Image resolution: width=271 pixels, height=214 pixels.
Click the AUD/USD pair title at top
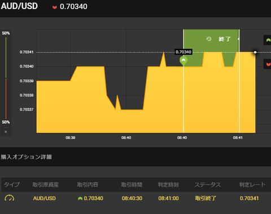[19, 6]
